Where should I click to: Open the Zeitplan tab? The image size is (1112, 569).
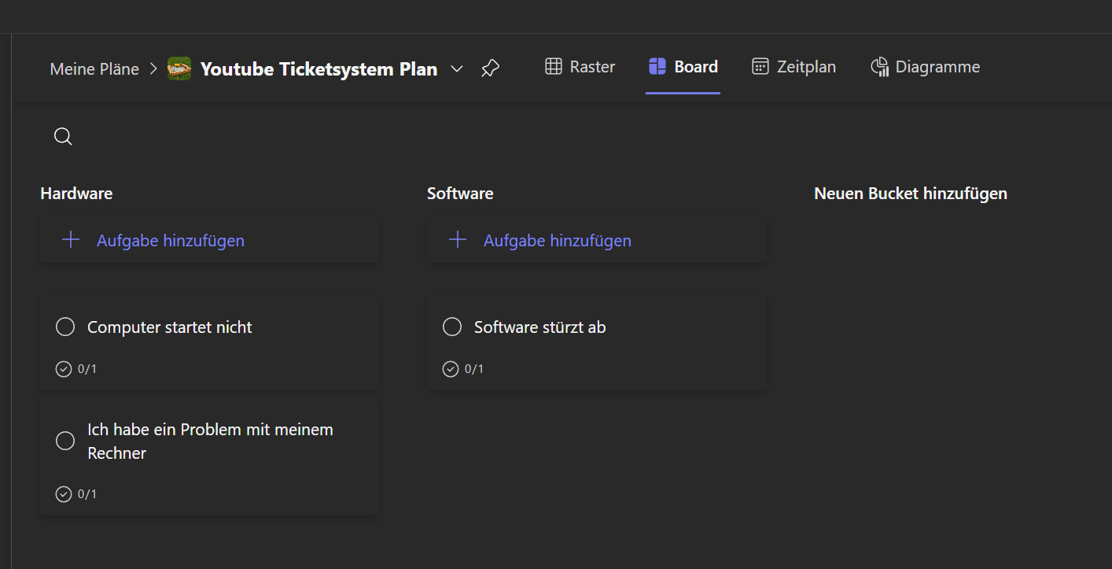pos(794,67)
